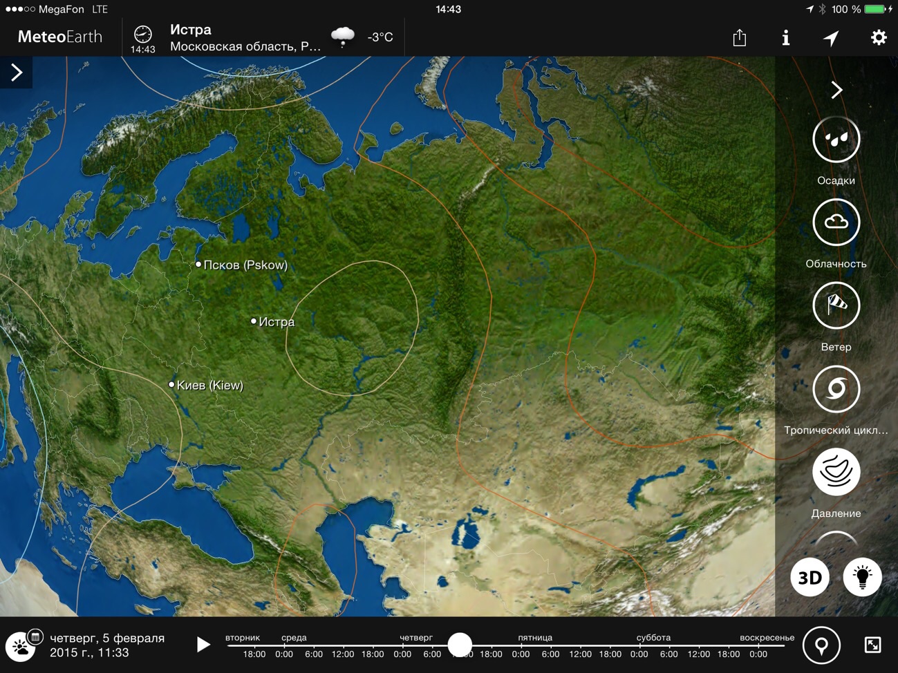Open settings gear icon
898x673 pixels.
(878, 37)
